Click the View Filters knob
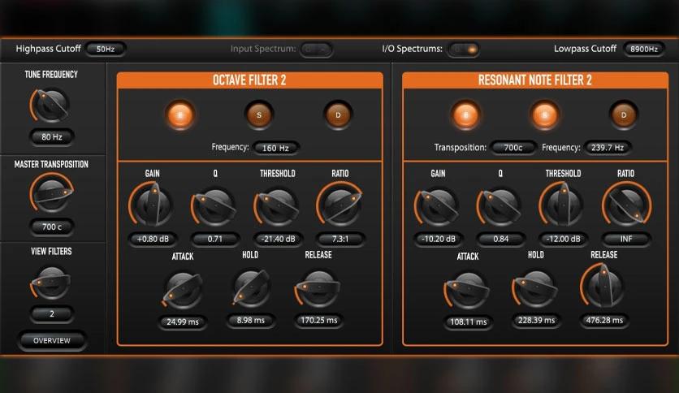The image size is (679, 393). [x=51, y=283]
